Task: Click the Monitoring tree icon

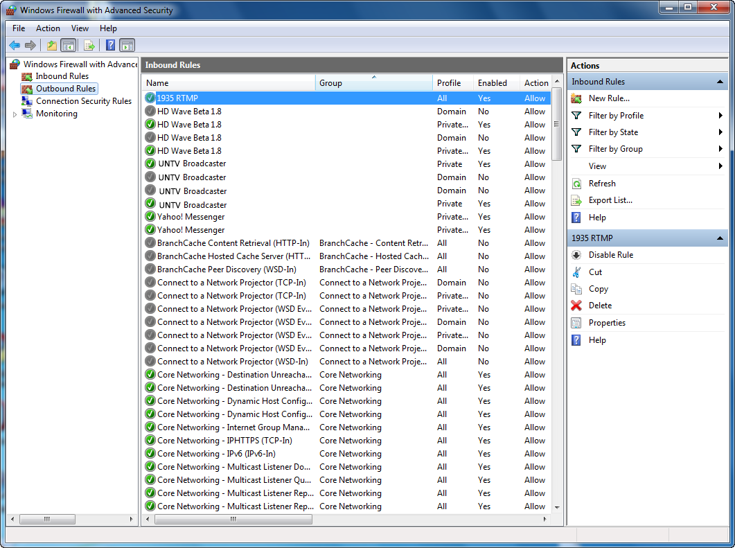Action: click(x=27, y=114)
